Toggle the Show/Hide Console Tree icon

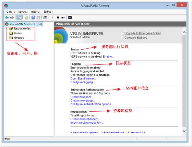19,17
